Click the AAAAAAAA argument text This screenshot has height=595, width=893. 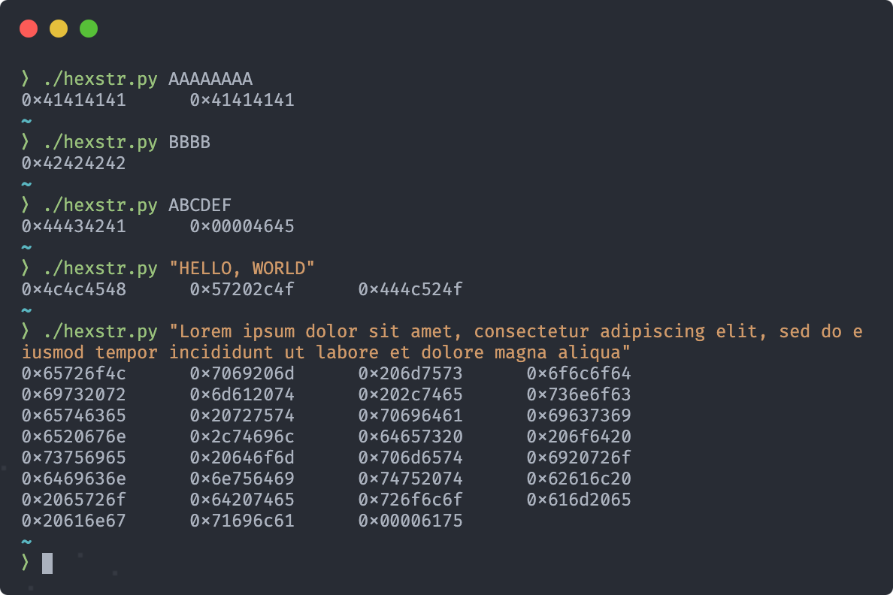click(210, 79)
